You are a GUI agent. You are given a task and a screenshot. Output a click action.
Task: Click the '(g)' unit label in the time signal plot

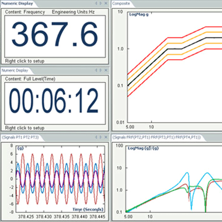tap(20, 148)
